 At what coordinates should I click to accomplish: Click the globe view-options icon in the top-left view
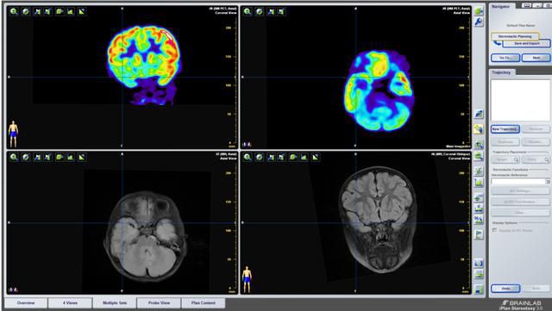click(25, 11)
